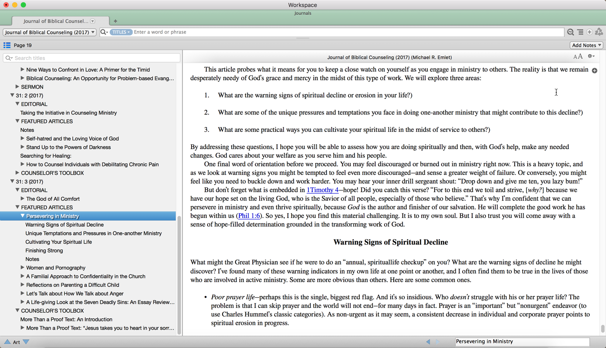Collapse Counselor's Toolbox under 31: 3

click(17, 311)
